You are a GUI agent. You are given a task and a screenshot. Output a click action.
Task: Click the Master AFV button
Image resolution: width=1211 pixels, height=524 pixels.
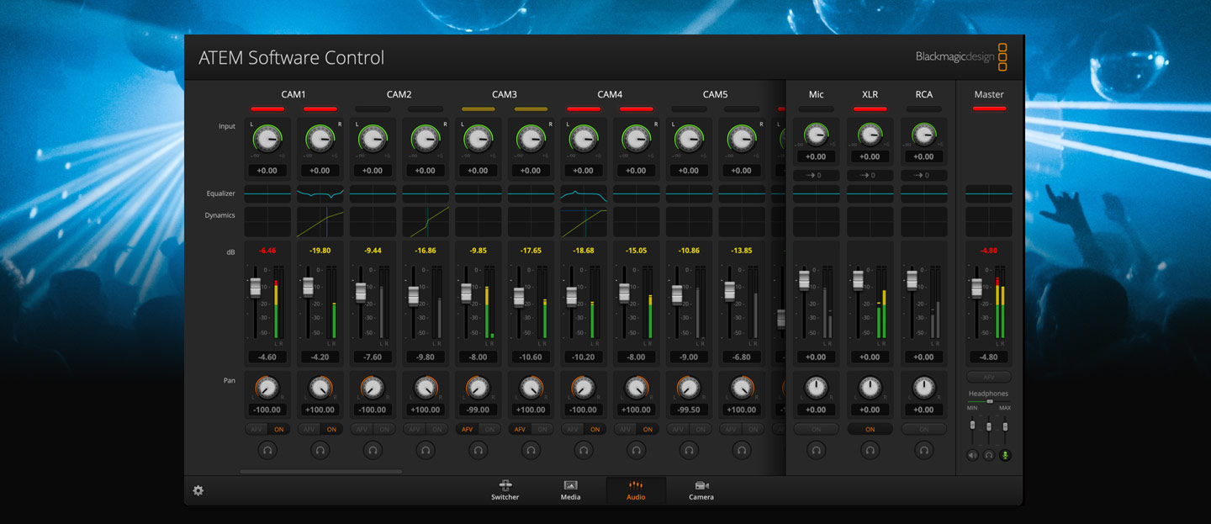pos(989,377)
